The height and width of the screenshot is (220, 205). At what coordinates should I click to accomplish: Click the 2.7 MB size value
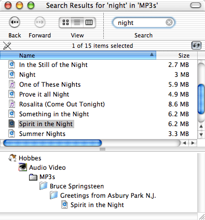(x=179, y=65)
